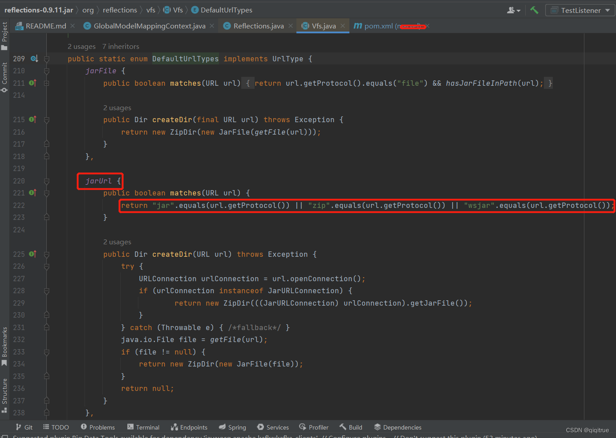The height and width of the screenshot is (438, 616).
Task: Click the override gutter icon on line 211
Action: coord(32,83)
